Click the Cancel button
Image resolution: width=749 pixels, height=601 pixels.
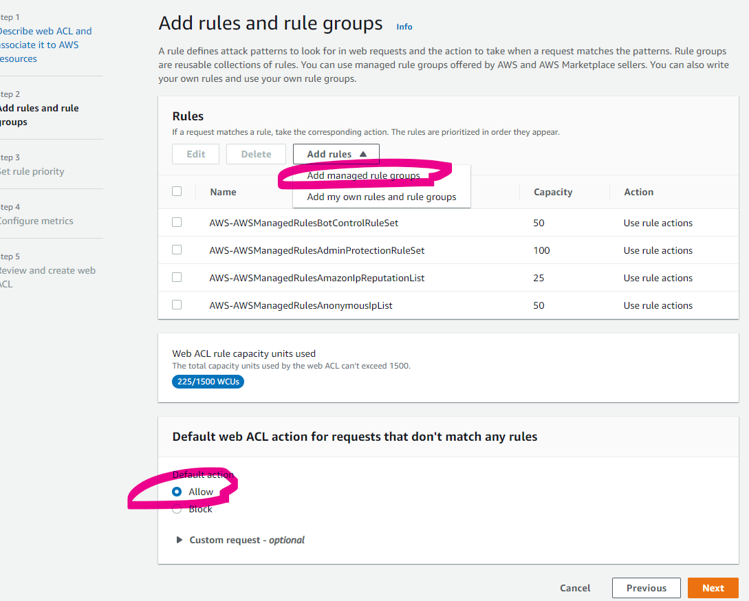tap(575, 588)
